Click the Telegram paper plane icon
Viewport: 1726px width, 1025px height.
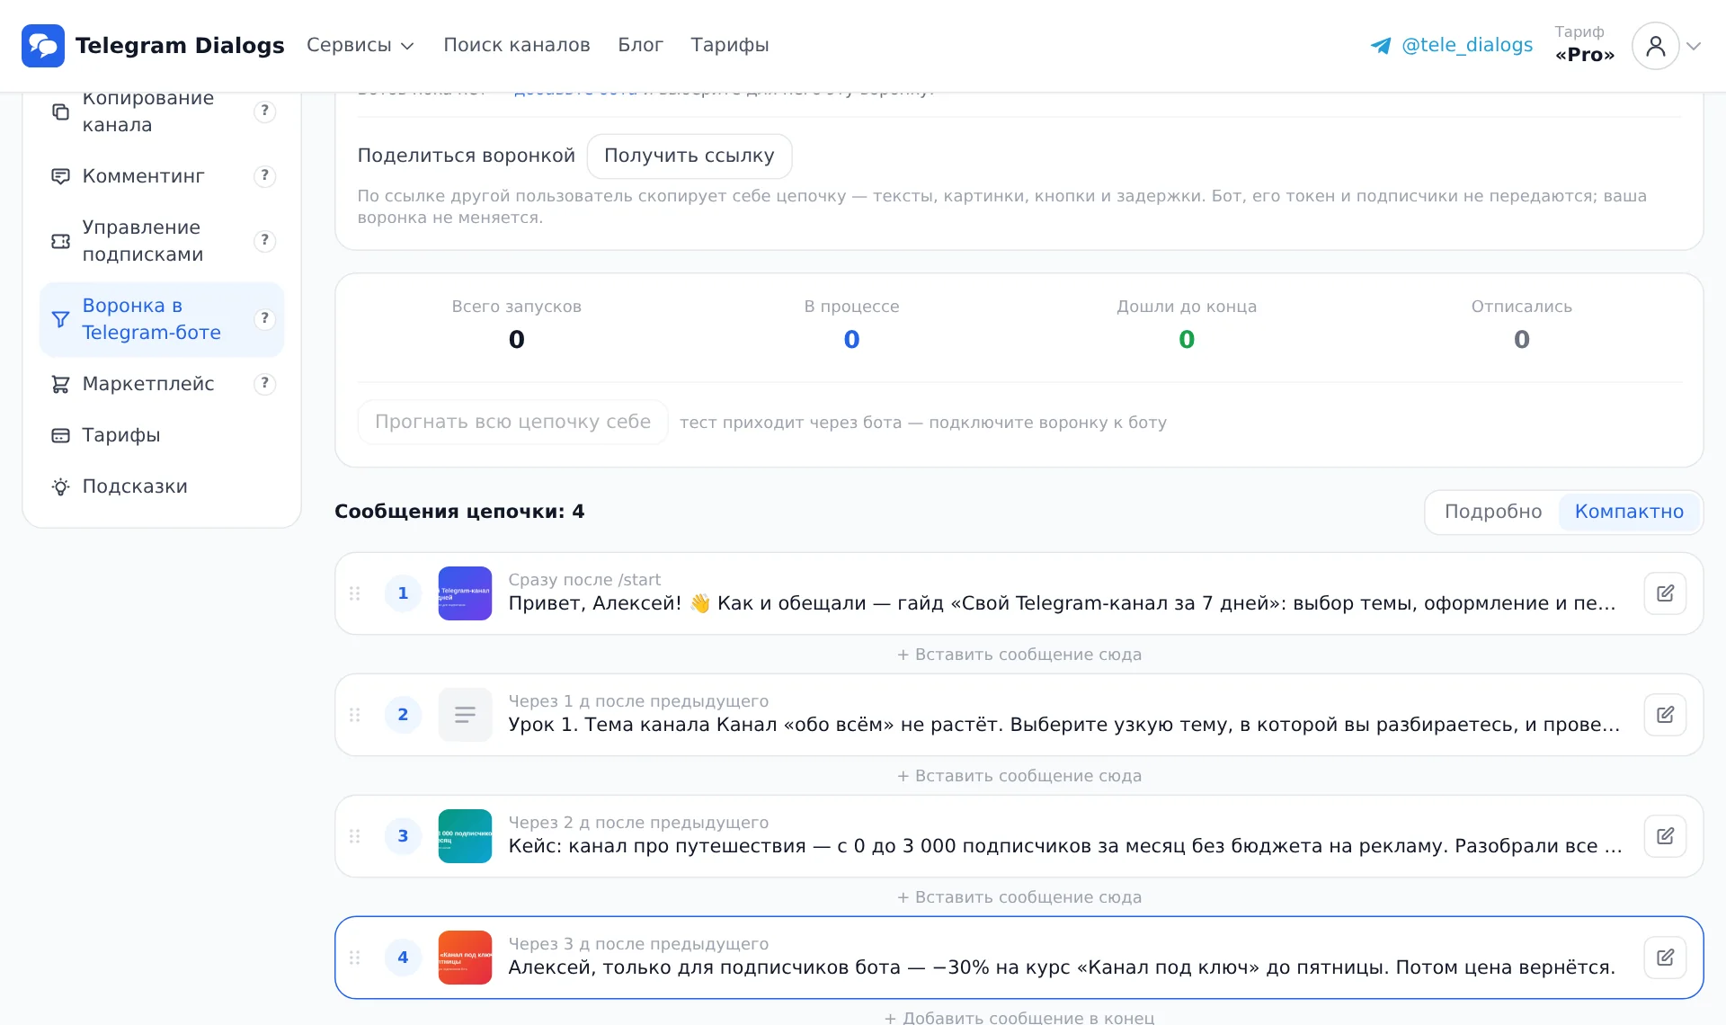point(1381,46)
